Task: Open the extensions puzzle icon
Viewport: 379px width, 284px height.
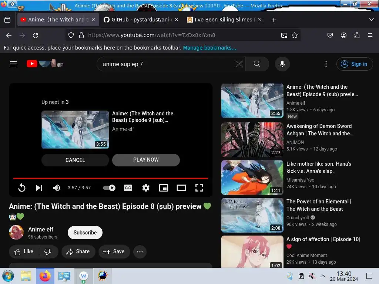Action: (357, 35)
